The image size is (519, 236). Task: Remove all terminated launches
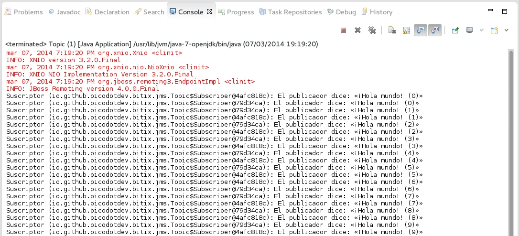(372, 31)
